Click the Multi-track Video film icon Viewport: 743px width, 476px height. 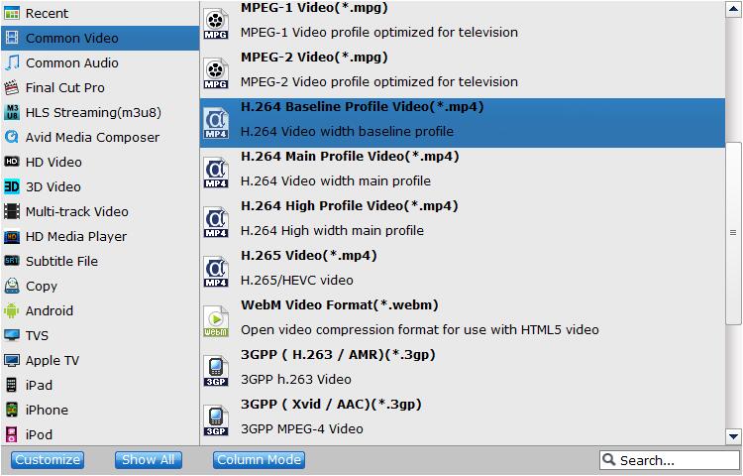[11, 211]
